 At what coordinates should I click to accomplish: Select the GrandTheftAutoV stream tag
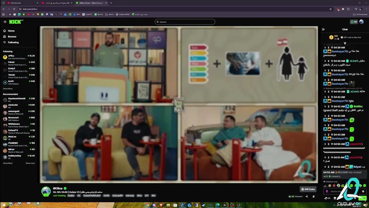tap(92, 196)
